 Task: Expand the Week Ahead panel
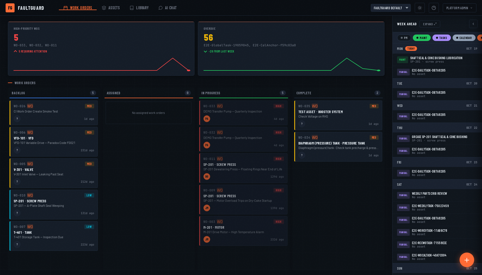[430, 24]
